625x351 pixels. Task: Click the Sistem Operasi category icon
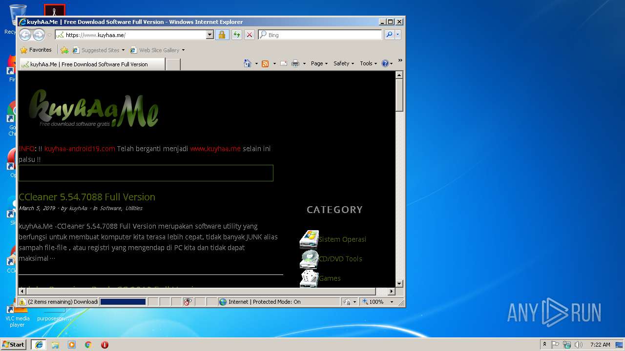pos(309,239)
